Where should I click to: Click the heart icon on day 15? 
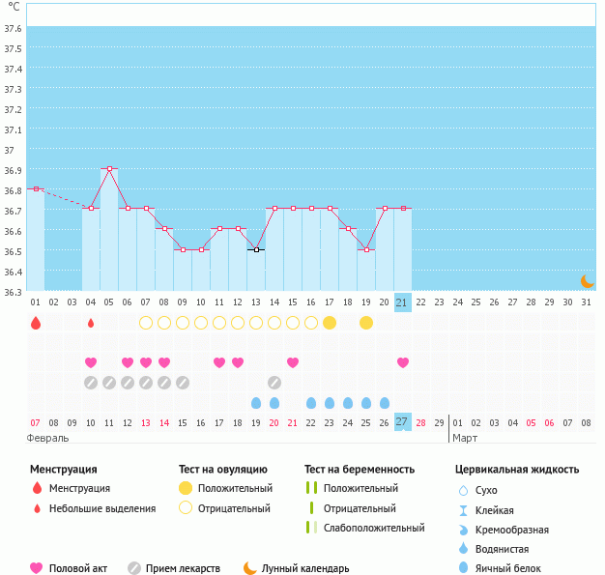coord(293,362)
